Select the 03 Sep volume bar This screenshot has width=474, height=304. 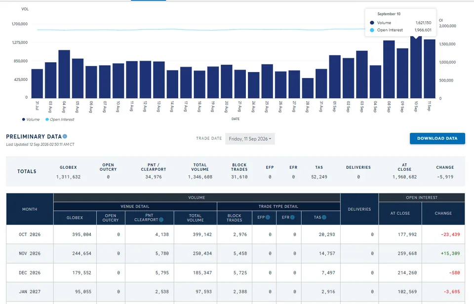pyautogui.click(x=362, y=75)
